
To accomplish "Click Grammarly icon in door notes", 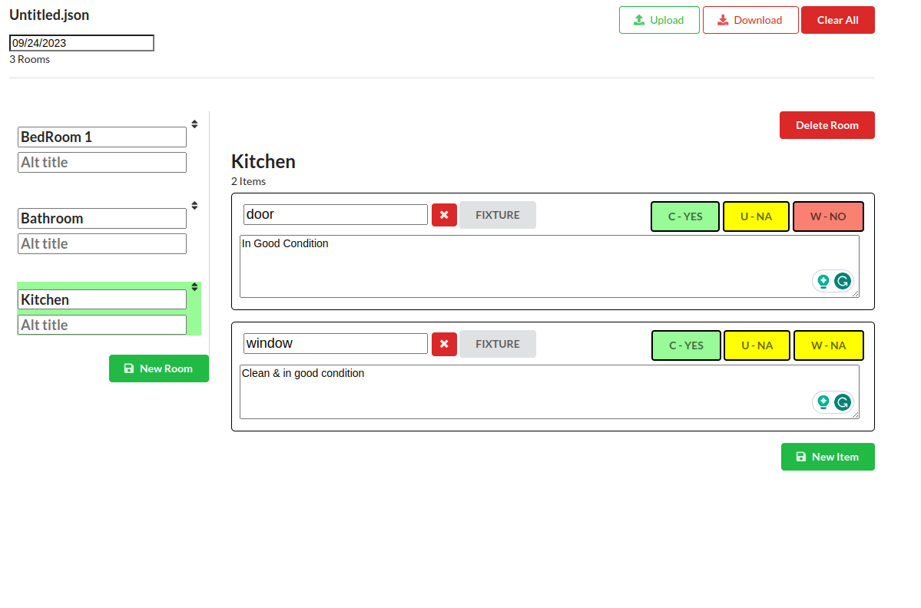I will pyautogui.click(x=843, y=281).
